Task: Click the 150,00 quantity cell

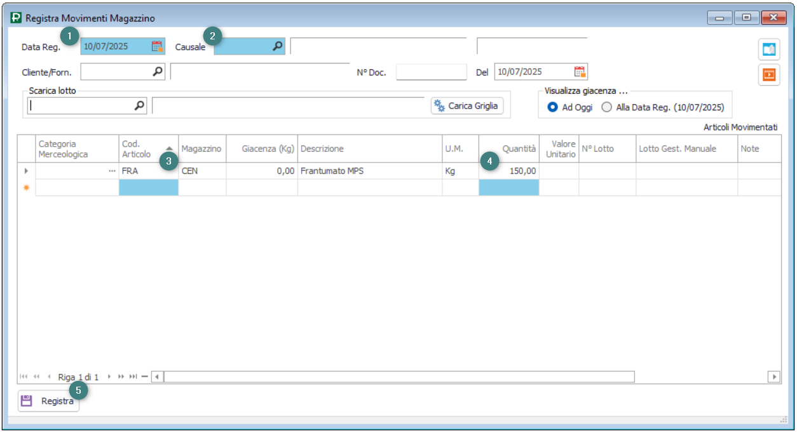Action: click(508, 171)
